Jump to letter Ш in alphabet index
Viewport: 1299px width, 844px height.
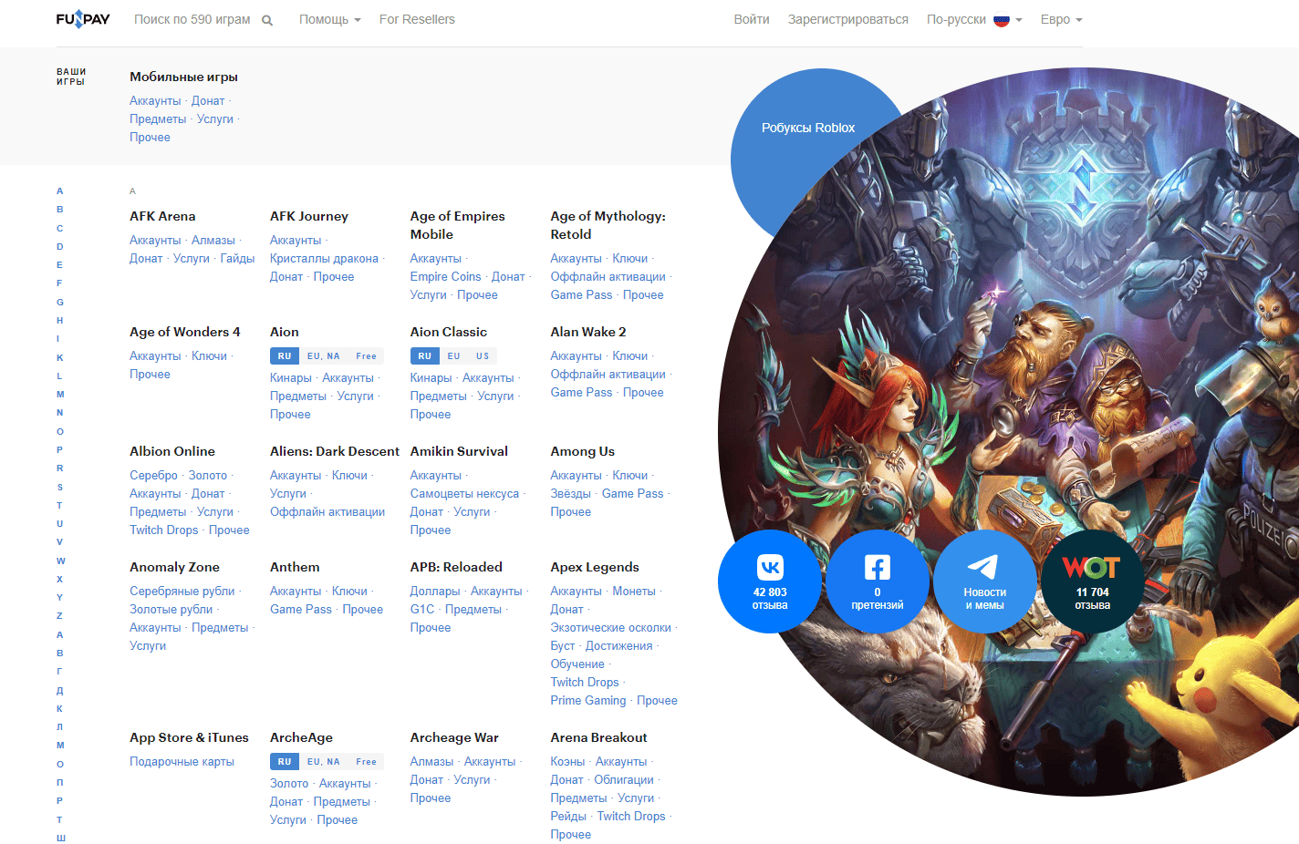[60, 838]
